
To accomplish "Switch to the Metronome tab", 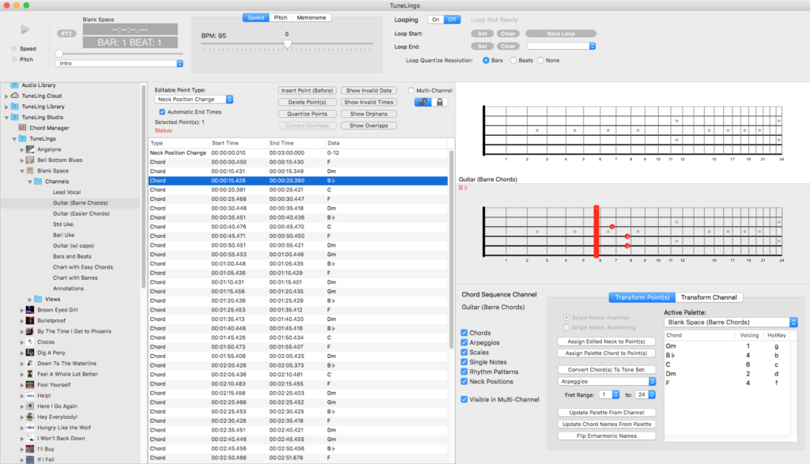I will pos(312,17).
